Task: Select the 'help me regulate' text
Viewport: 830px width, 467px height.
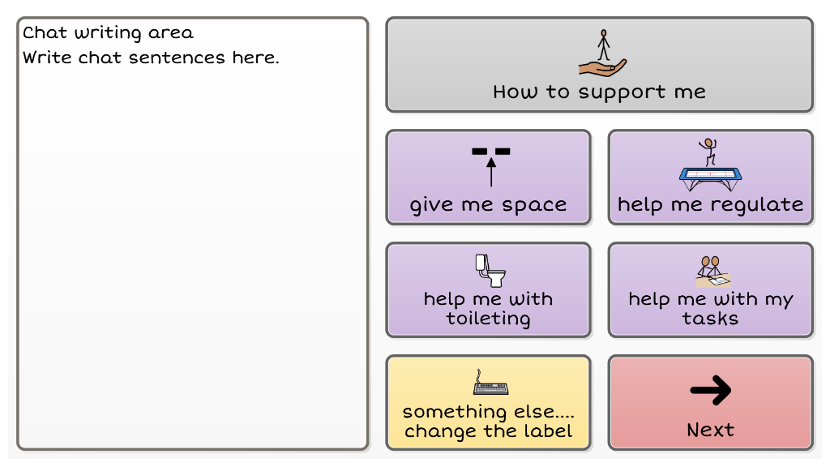Action: coord(710,205)
